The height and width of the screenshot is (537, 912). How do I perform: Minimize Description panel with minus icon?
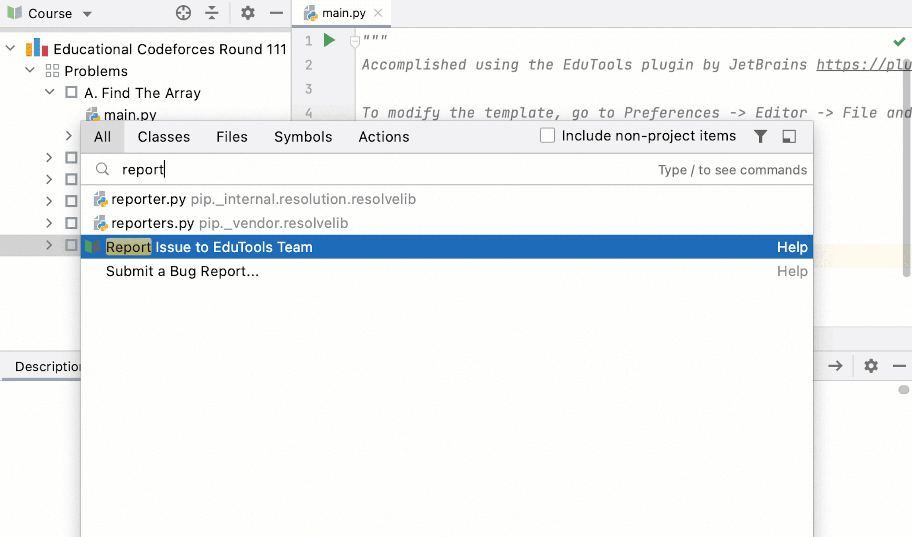tap(899, 366)
